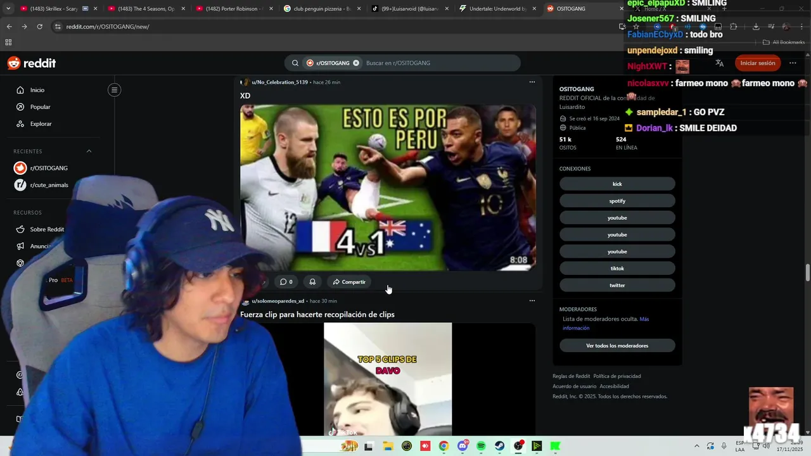This screenshot has width=811, height=456.
Task: Open comments of the XD post
Action: click(286, 282)
